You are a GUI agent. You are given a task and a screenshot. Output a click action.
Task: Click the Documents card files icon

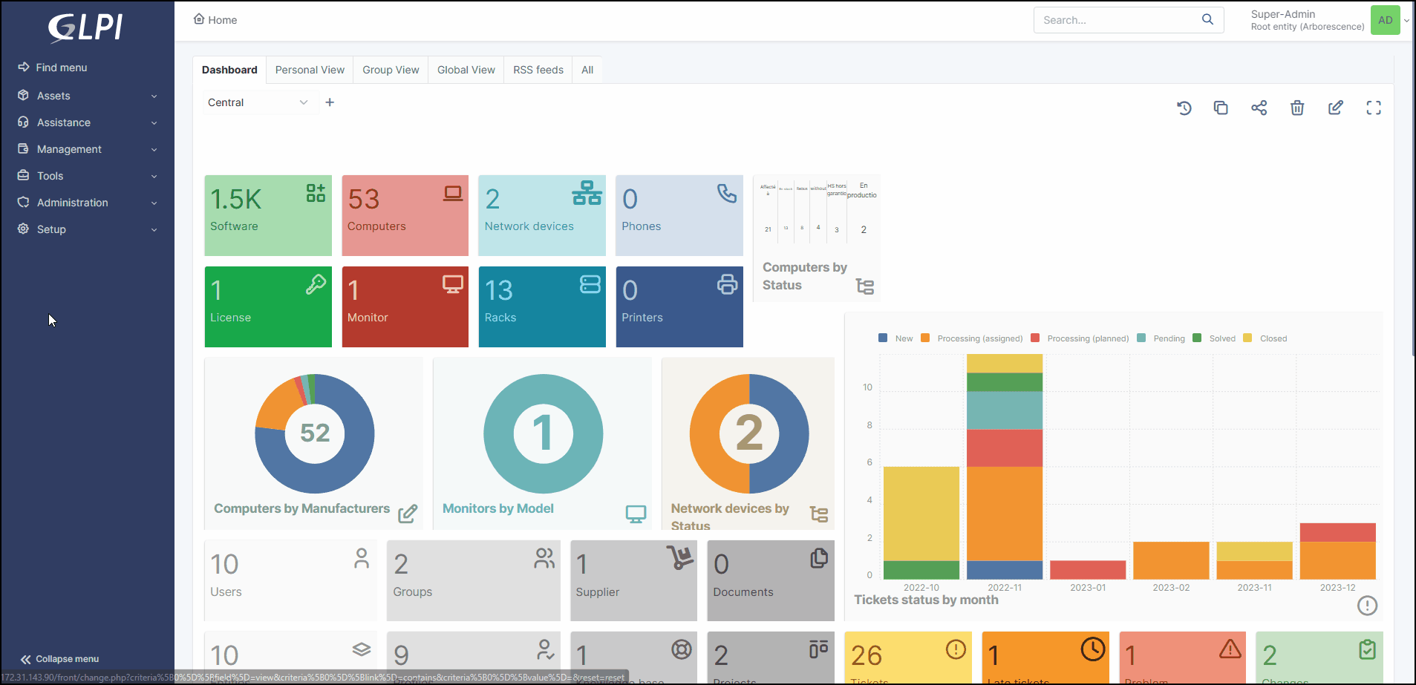pyautogui.click(x=819, y=558)
